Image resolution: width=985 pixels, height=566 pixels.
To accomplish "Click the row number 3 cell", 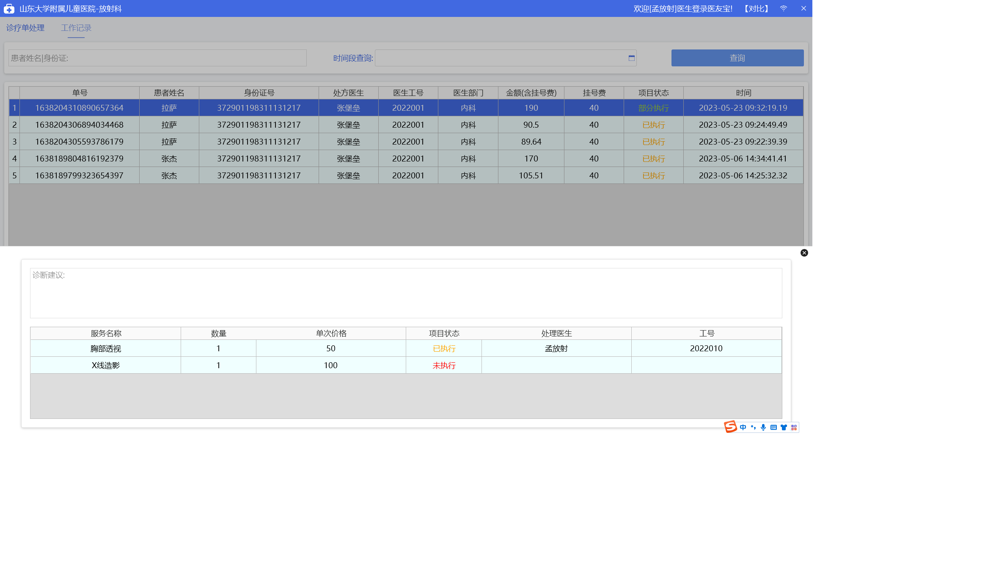I will pos(14,142).
